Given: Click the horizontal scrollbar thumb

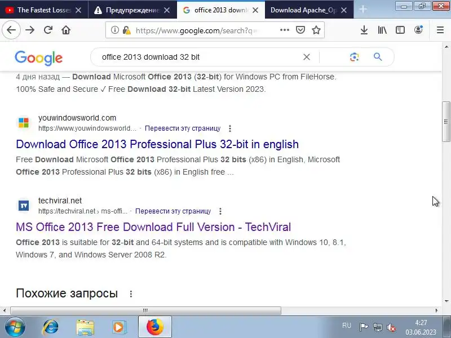Looking at the screenshot, I should [145, 310].
